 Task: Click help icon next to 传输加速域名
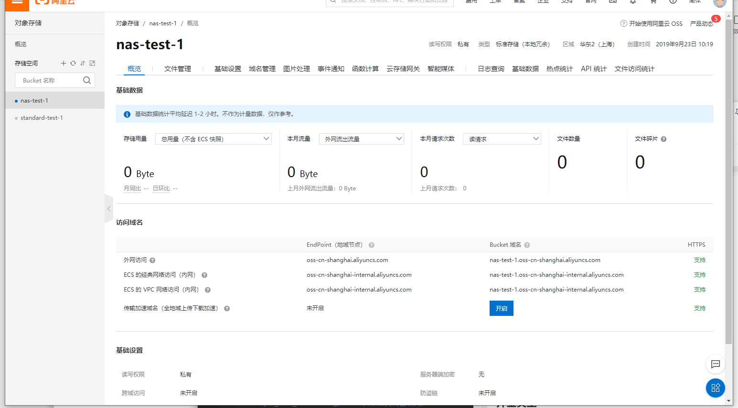[x=227, y=308]
